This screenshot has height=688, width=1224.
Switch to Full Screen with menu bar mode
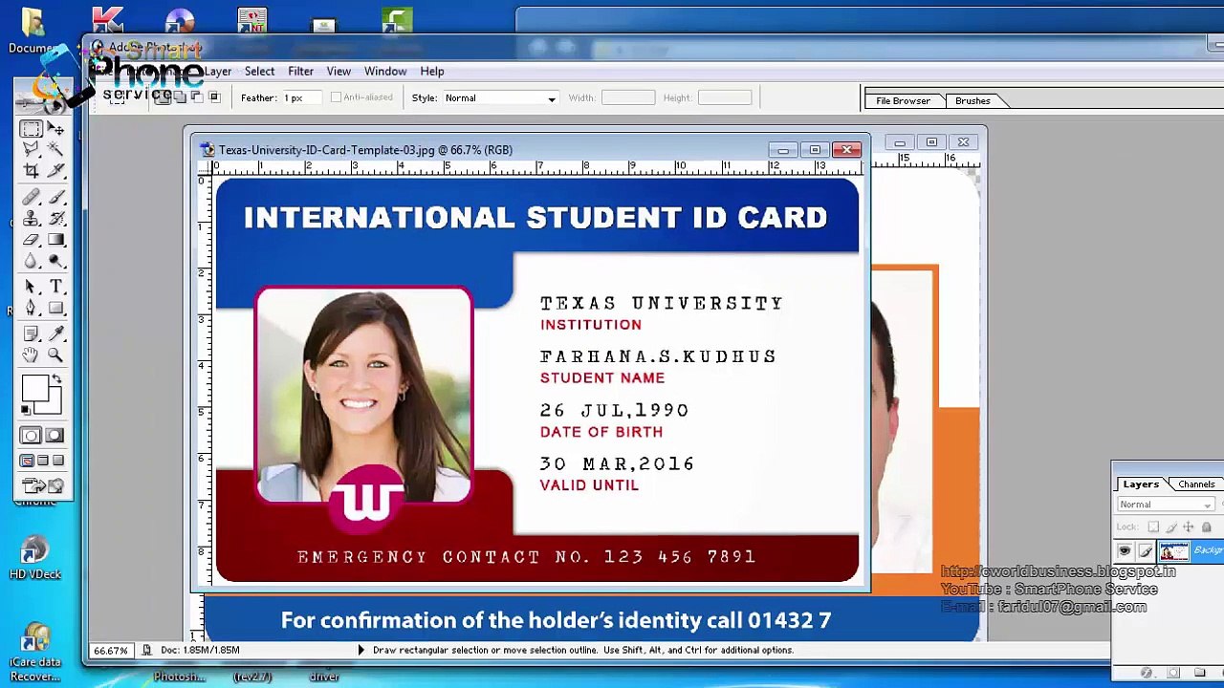coord(43,461)
